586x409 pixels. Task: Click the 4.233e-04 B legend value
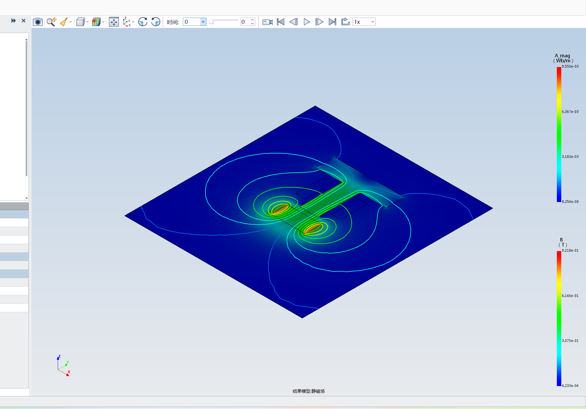[570, 386]
